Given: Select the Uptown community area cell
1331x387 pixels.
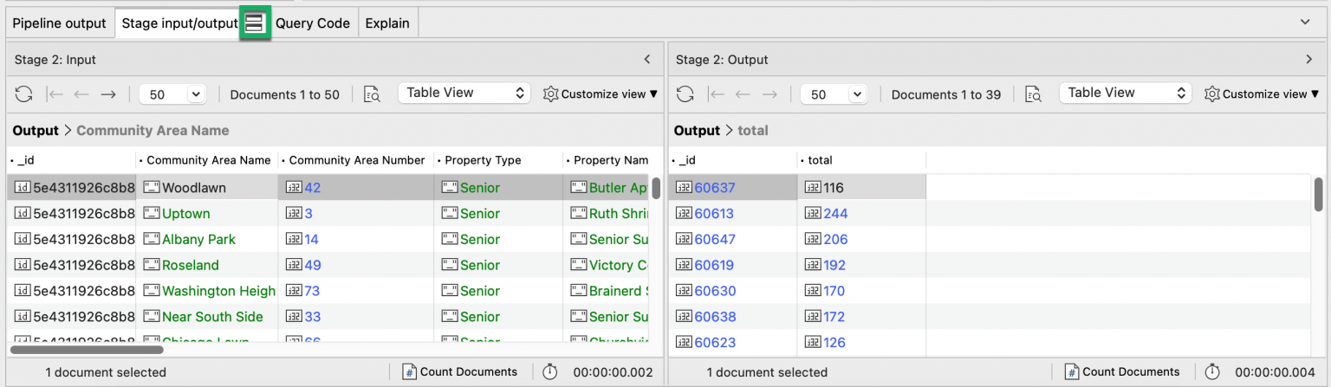Looking at the screenshot, I should click(x=185, y=214).
